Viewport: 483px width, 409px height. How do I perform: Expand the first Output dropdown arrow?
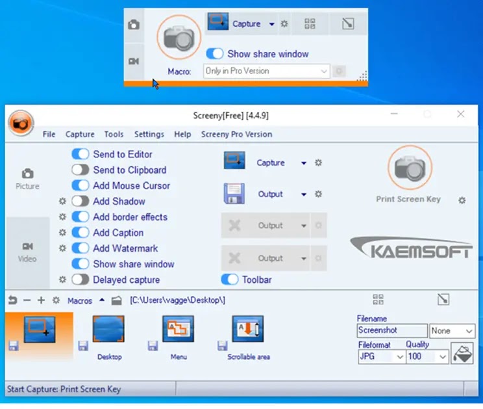click(304, 194)
